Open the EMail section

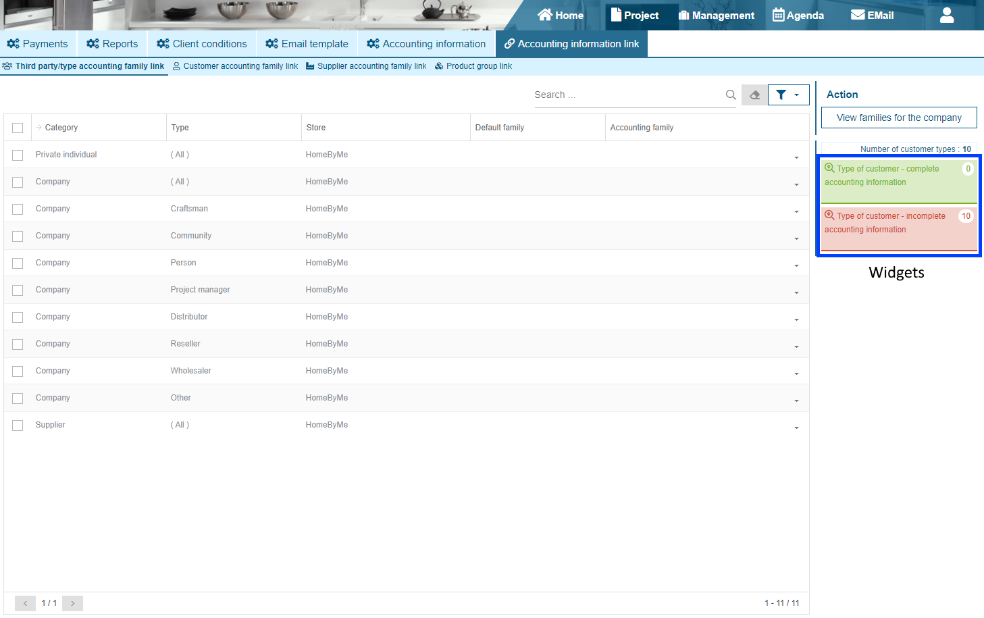tap(872, 16)
